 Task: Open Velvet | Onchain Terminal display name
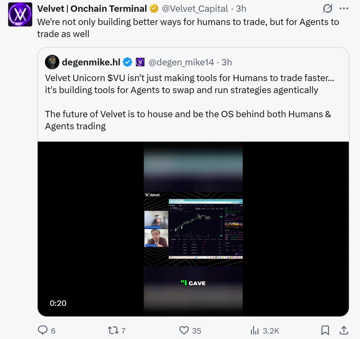point(92,9)
